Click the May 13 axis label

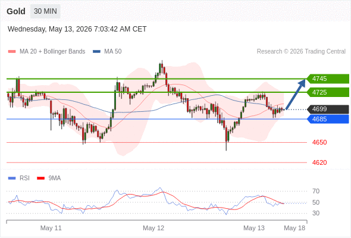pos(254,228)
